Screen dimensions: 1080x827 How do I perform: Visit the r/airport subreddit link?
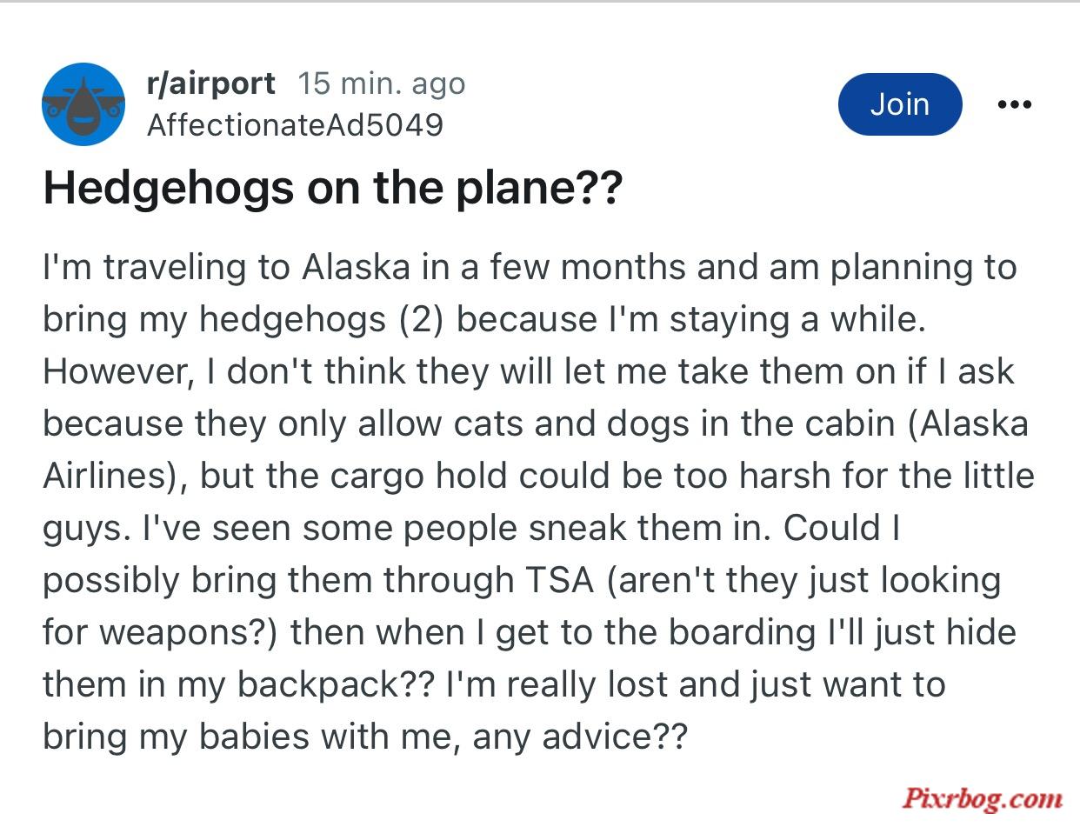211,84
